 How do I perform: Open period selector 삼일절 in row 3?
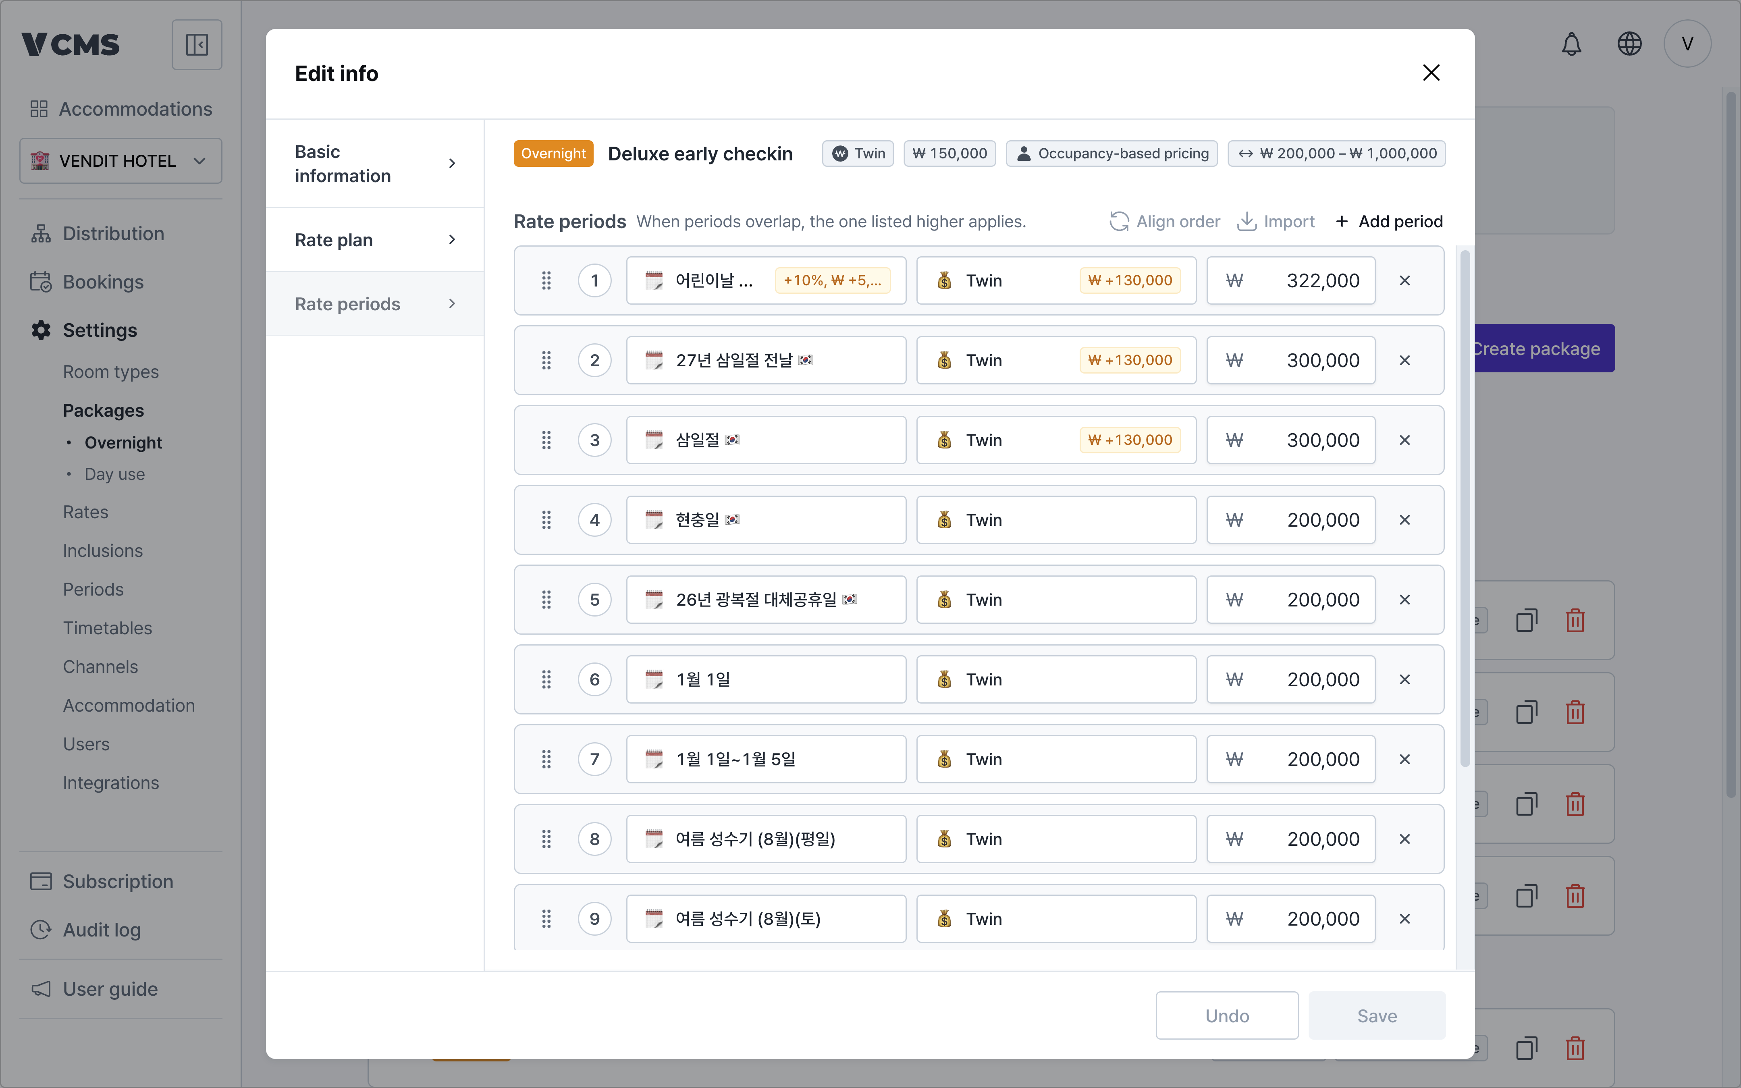pyautogui.click(x=766, y=440)
